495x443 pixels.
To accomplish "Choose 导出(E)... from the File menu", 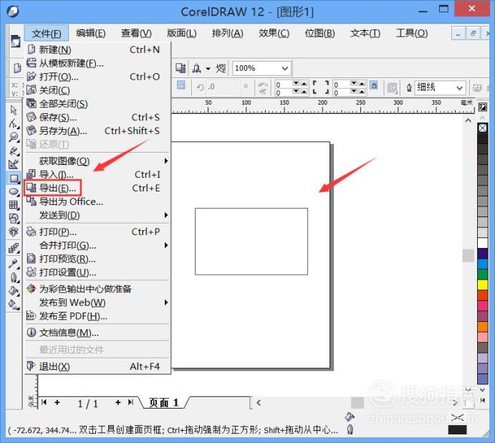I will pyautogui.click(x=98, y=189).
